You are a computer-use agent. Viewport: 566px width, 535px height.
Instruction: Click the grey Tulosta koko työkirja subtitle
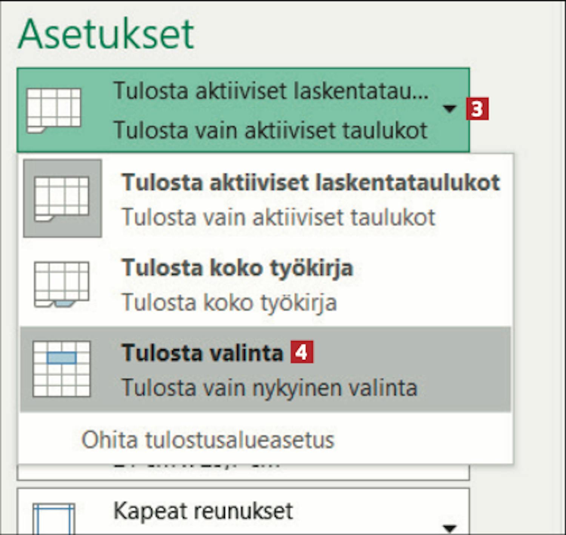[229, 303]
